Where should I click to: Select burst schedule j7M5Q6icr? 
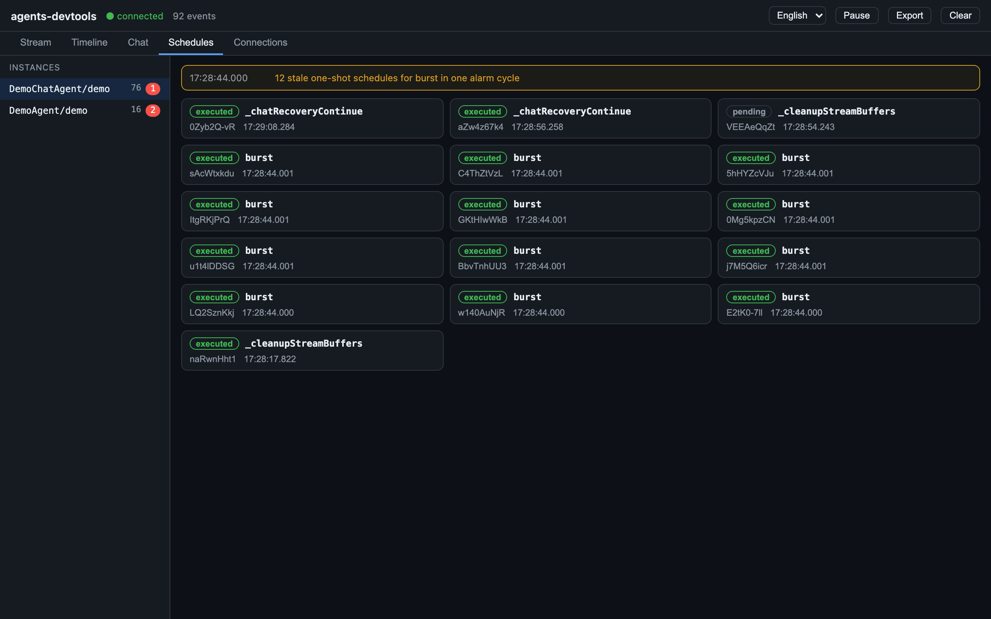849,258
